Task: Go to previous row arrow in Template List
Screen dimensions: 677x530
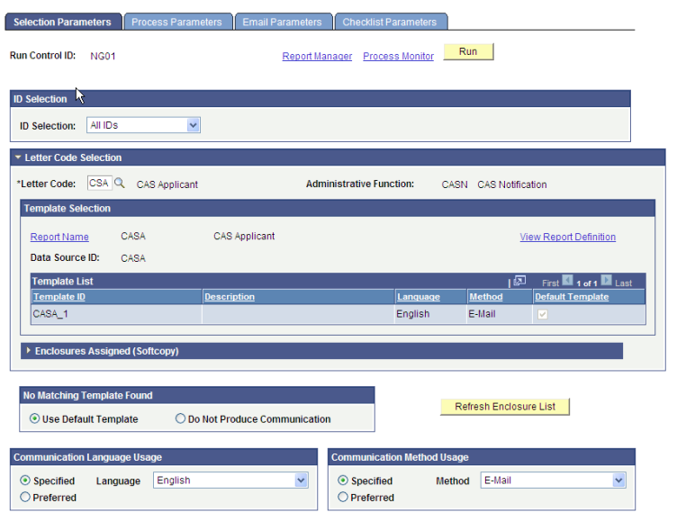Action: [567, 281]
